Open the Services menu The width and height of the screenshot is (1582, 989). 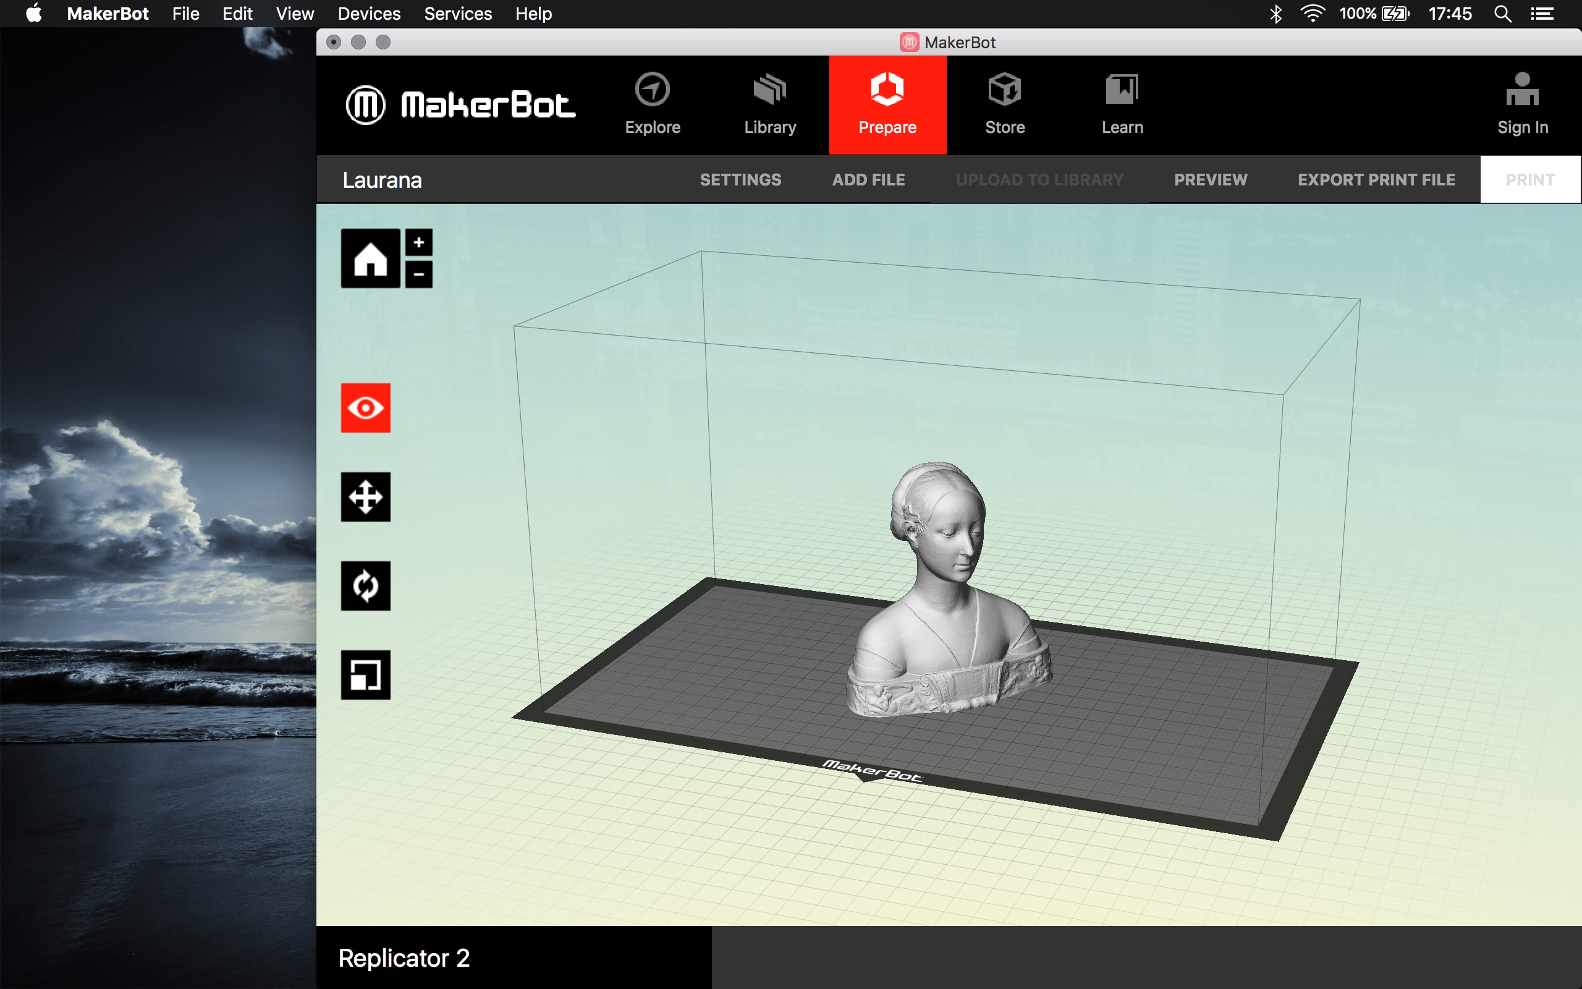coord(457,14)
